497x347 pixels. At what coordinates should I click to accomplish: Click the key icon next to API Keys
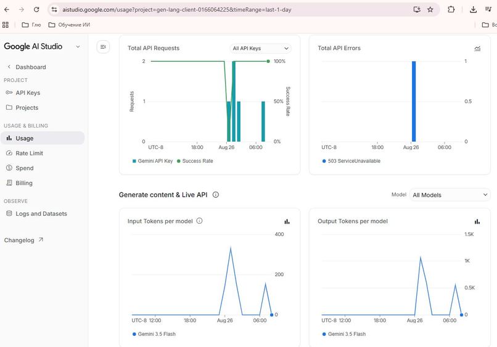[x=9, y=92]
